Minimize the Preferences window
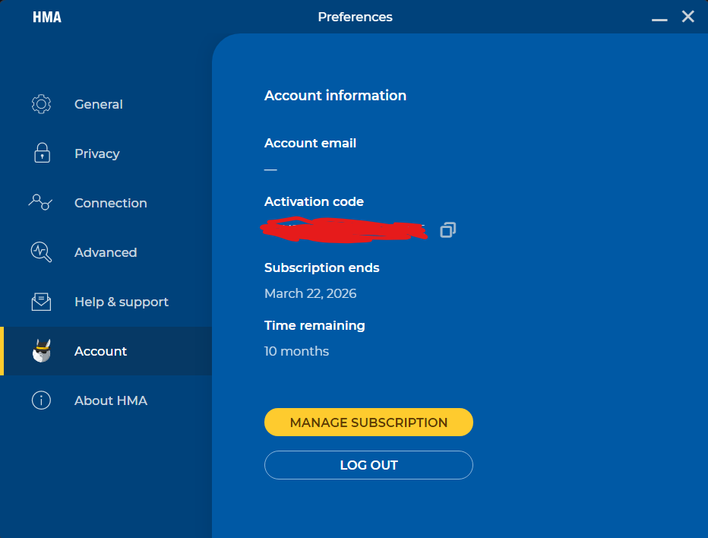The height and width of the screenshot is (538, 708). [659, 18]
